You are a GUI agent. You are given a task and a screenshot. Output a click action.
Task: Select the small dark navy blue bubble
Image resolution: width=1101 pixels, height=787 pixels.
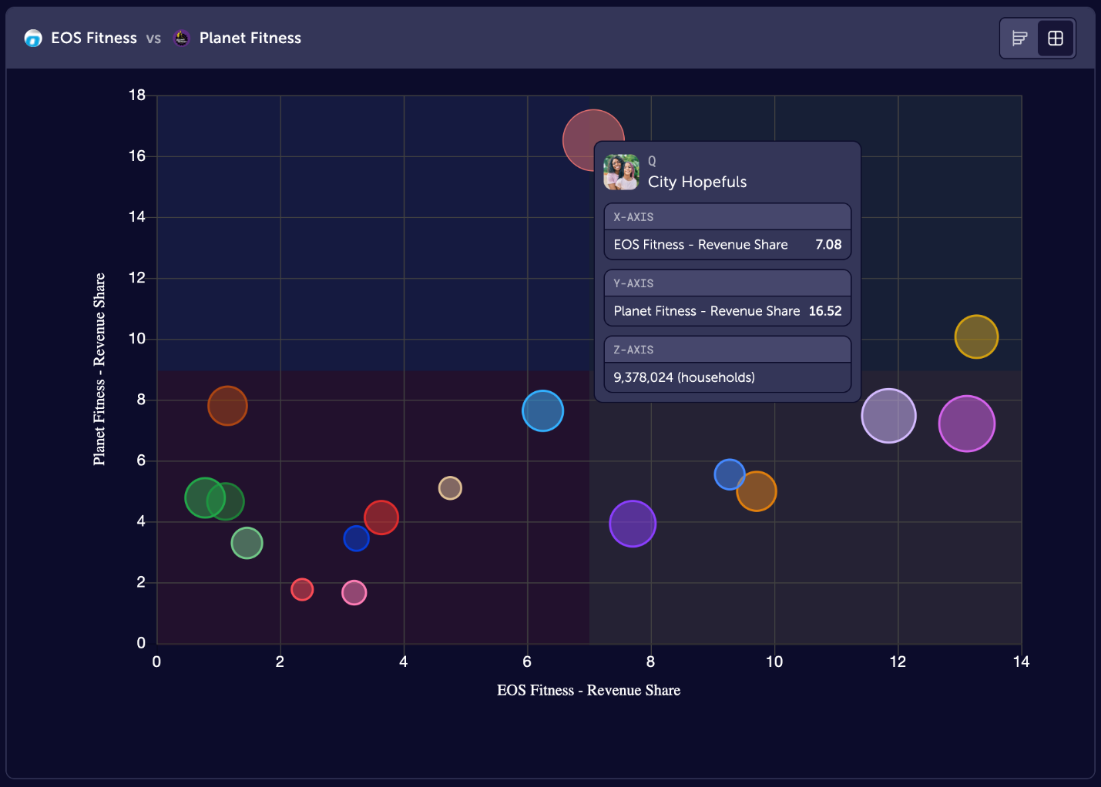click(356, 538)
